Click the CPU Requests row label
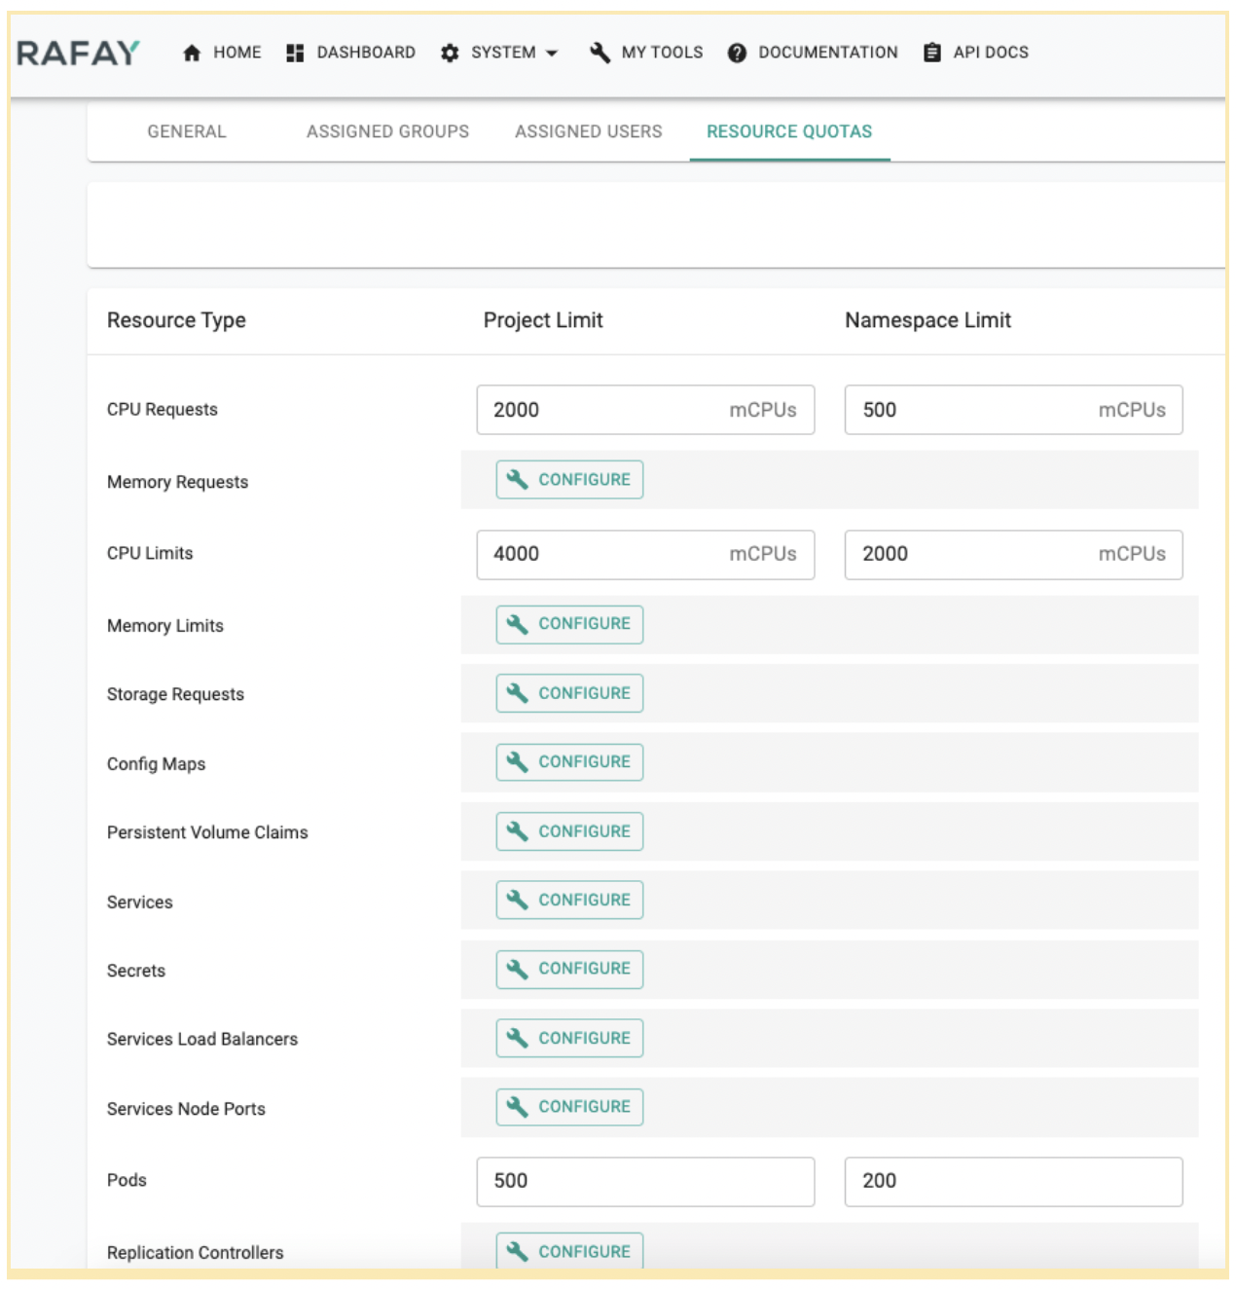This screenshot has width=1236, height=1289. tap(163, 410)
